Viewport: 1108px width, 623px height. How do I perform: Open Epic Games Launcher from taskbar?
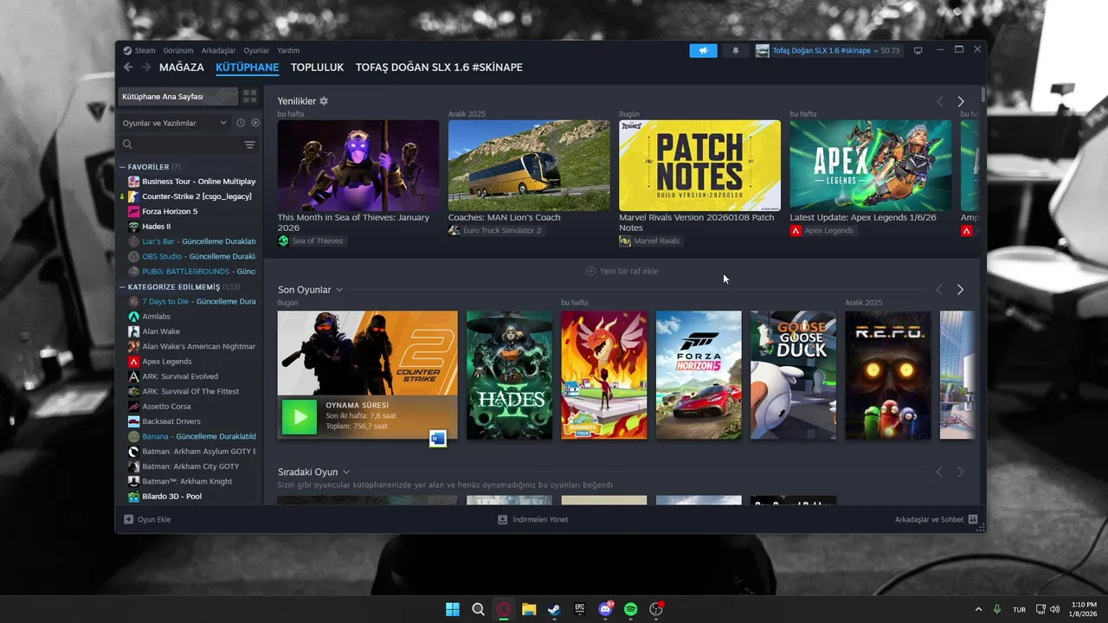[580, 609]
